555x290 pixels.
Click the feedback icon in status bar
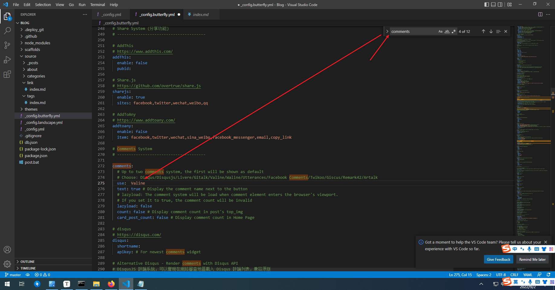tap(539, 275)
